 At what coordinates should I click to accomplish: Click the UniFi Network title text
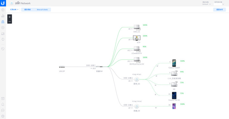coord(23,3)
